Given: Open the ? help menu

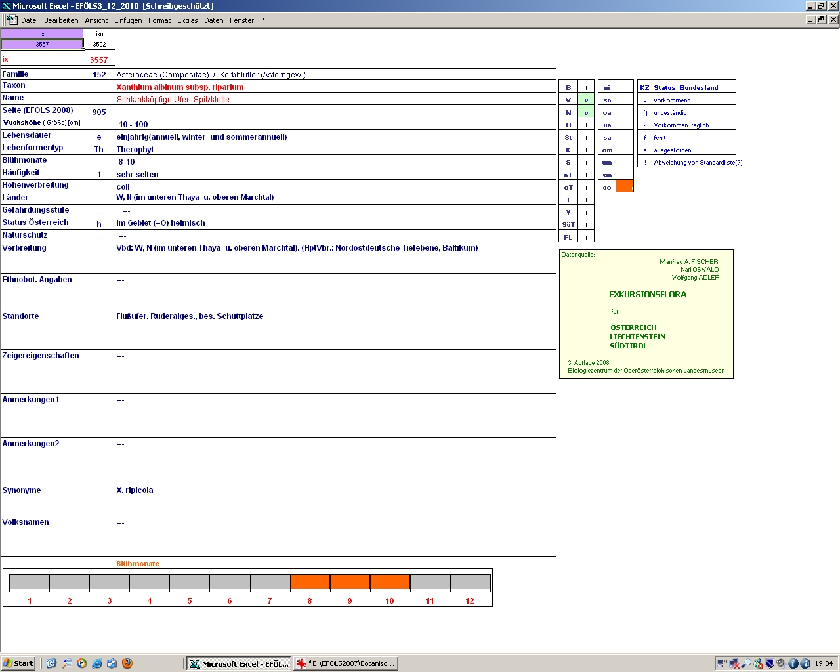Looking at the screenshot, I should click(x=262, y=20).
